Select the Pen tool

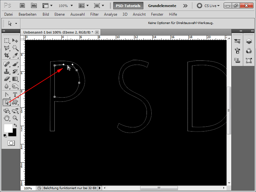coord(7,95)
